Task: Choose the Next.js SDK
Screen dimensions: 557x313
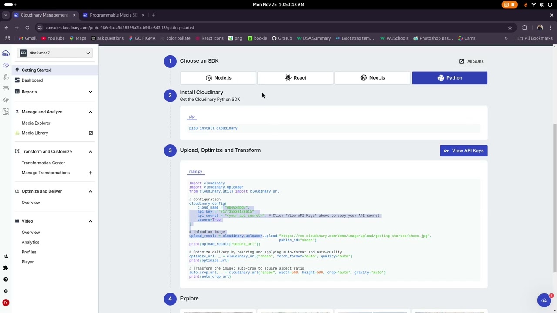Action: tap(372, 78)
